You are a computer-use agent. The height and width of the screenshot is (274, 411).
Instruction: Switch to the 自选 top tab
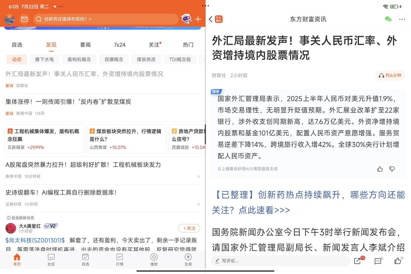(x=17, y=45)
